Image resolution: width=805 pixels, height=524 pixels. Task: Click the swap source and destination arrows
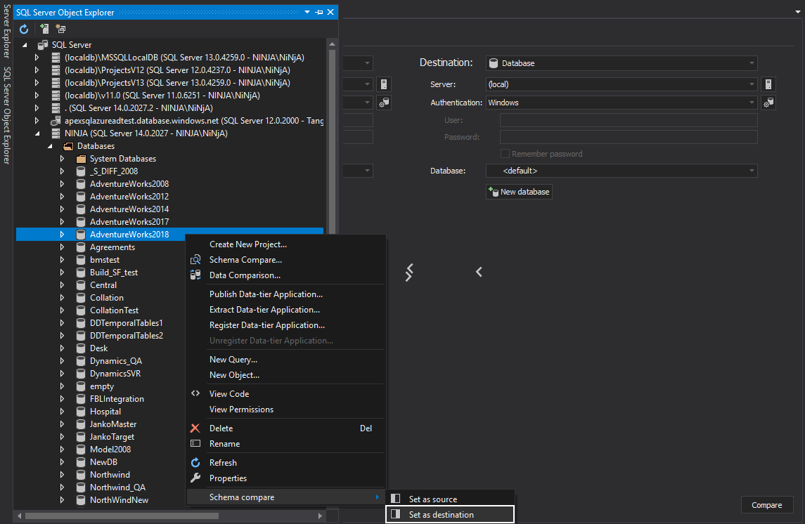(409, 272)
